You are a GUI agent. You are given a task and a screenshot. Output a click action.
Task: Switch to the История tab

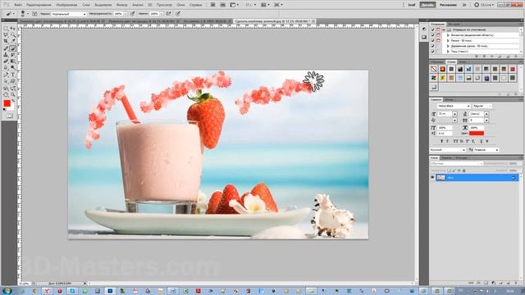point(454,24)
